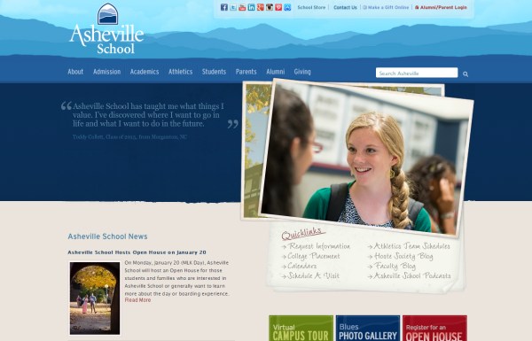Open the Pinterest icon link

coord(278,7)
